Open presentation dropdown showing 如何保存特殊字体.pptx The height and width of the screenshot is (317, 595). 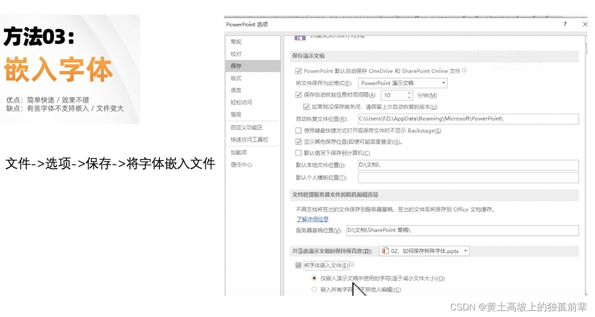pyautogui.click(x=424, y=251)
